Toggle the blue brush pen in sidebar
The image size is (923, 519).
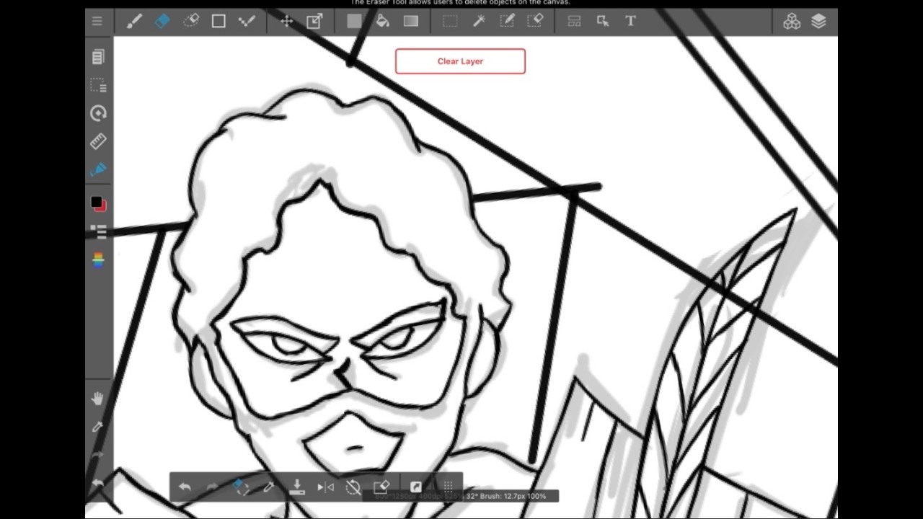(98, 169)
